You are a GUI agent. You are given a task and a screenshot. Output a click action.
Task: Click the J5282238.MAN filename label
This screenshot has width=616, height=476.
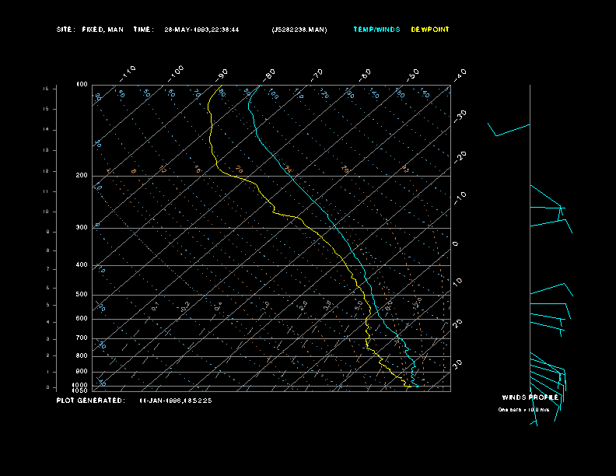point(299,30)
